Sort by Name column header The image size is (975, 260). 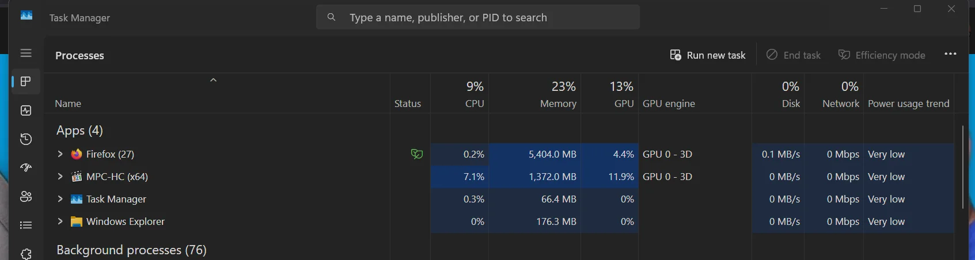click(x=68, y=104)
